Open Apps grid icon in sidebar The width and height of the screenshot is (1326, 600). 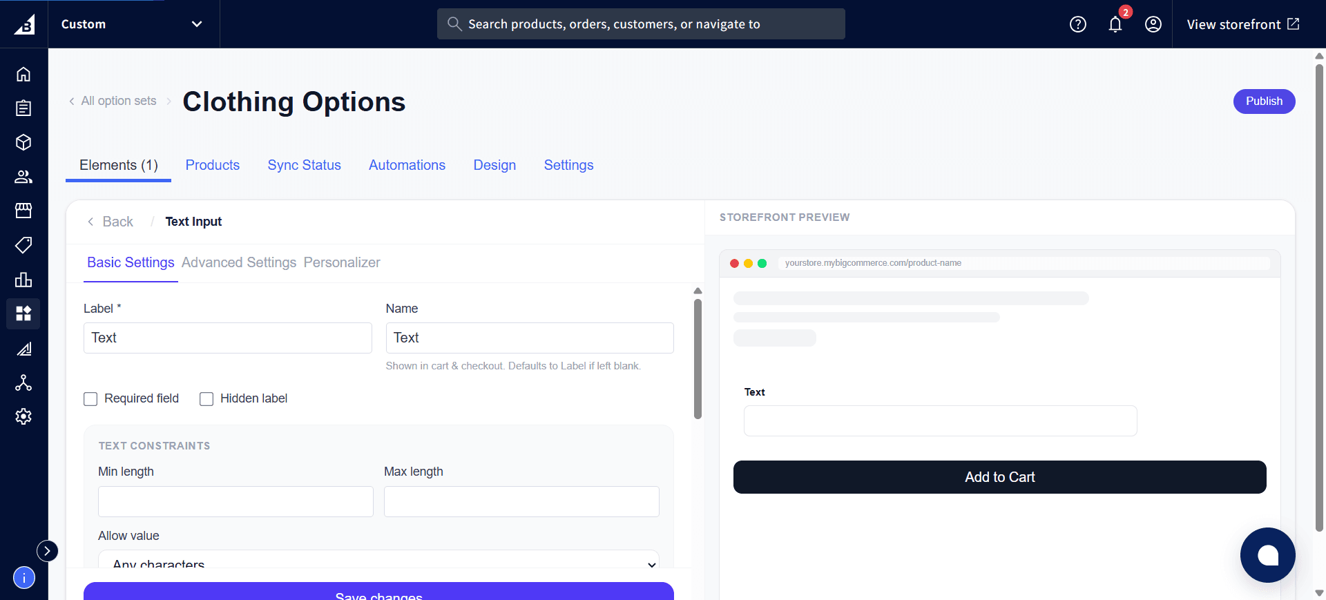pos(23,313)
